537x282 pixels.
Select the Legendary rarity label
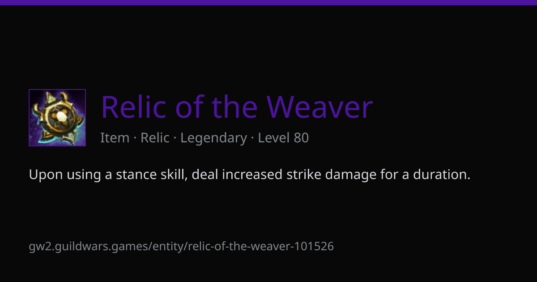214,138
